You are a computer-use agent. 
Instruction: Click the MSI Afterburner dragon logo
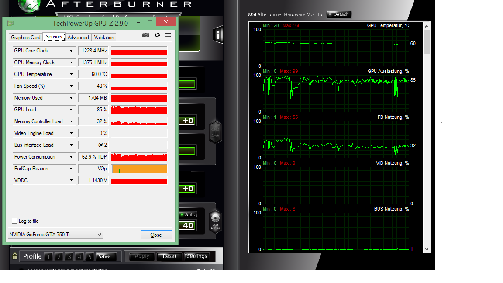(29, 6)
